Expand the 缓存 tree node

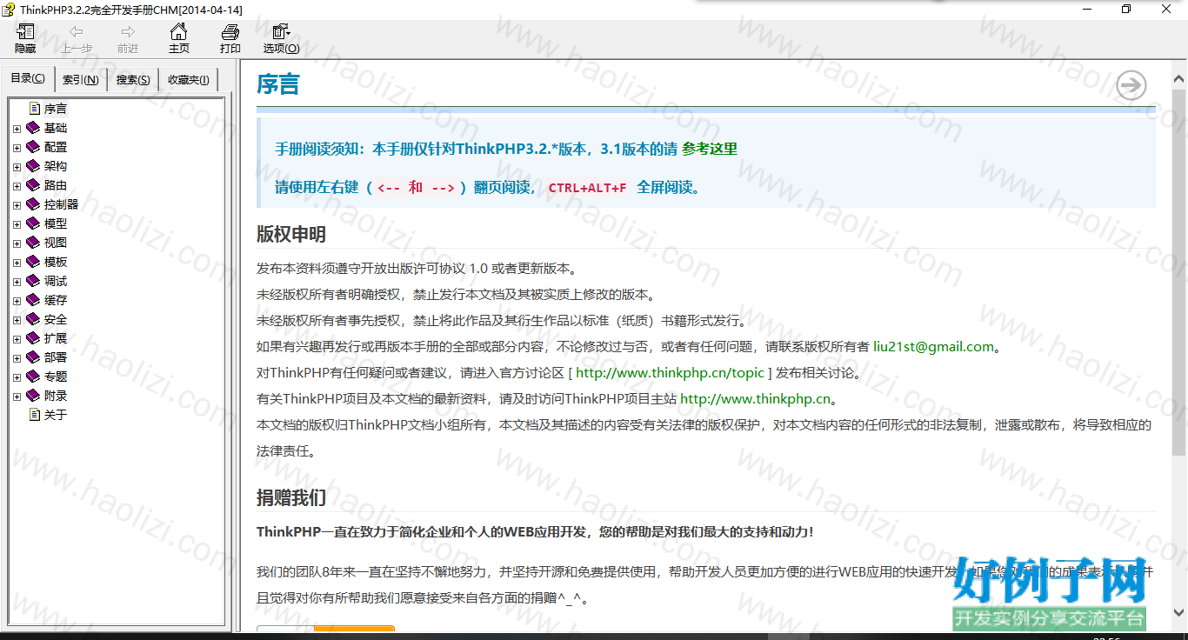pyautogui.click(x=17, y=301)
